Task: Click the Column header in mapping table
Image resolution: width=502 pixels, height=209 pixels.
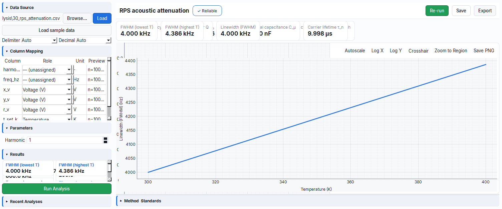Action: (x=13, y=61)
